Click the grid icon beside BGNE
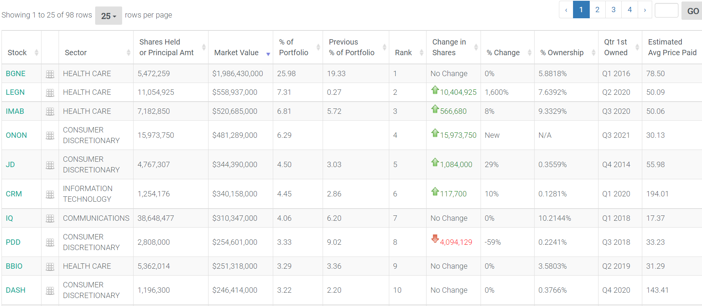Viewport: 702px width, 306px height. point(50,74)
